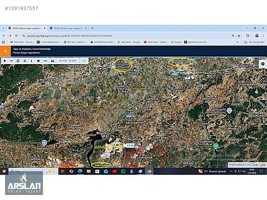Show hidden system tray icons chevron
This screenshot has height=200, width=267.
[231, 171]
